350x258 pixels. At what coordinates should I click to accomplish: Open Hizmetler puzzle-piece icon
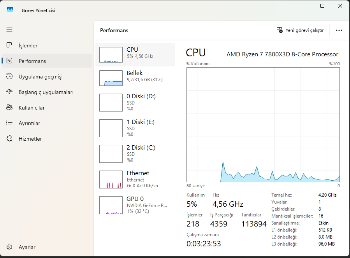coord(10,139)
